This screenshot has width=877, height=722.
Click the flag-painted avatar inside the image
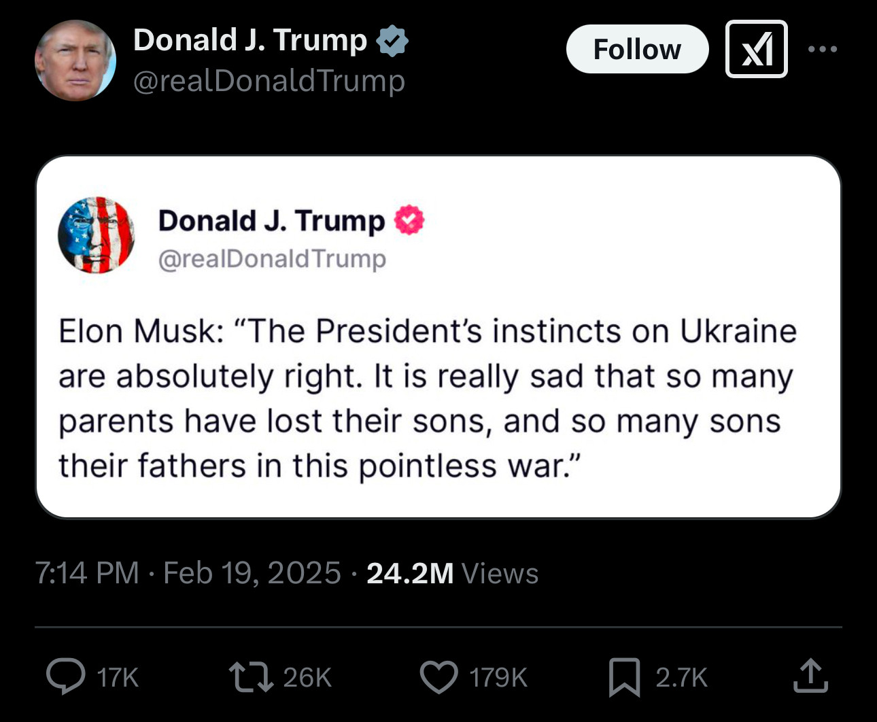click(96, 235)
